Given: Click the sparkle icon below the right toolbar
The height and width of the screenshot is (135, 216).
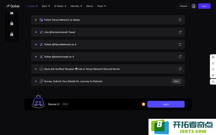Looking at the screenshot, I should [213, 82].
